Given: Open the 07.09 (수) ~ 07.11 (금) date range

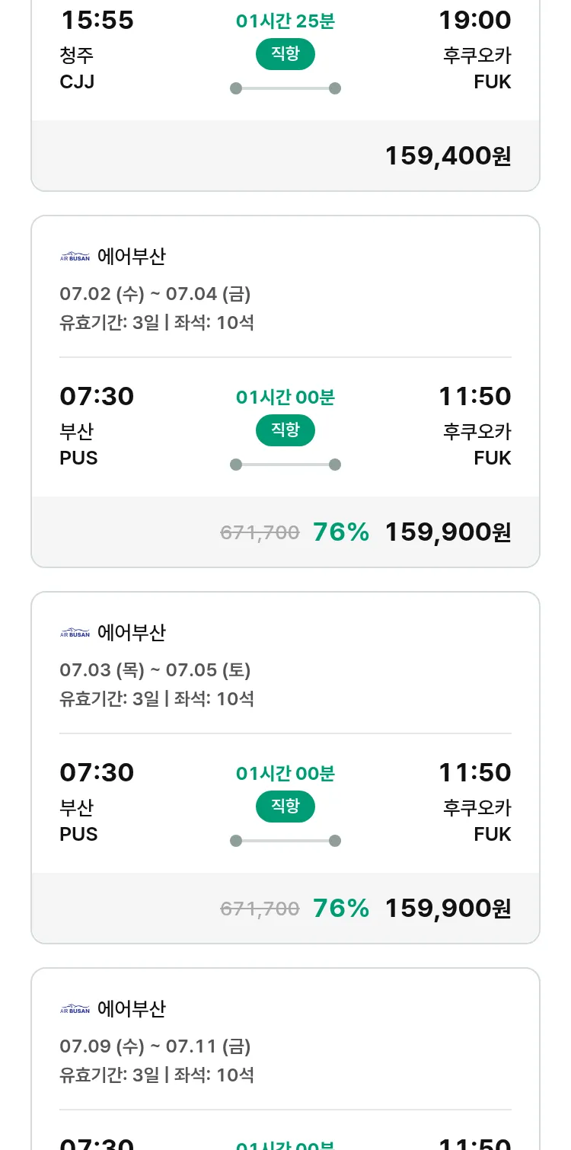Looking at the screenshot, I should [155, 1046].
